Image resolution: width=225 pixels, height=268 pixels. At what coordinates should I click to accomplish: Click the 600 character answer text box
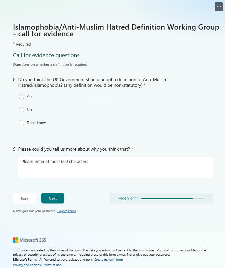pos(115,168)
